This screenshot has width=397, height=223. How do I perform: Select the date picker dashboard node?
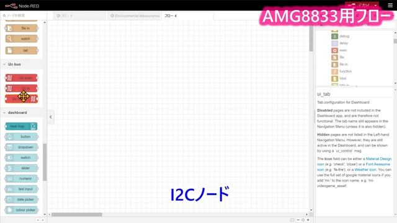(x=22, y=199)
